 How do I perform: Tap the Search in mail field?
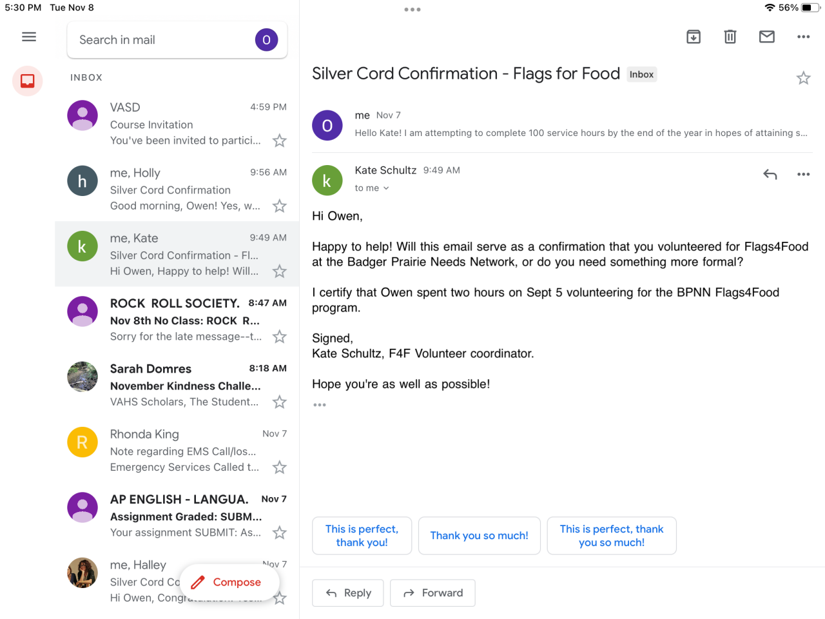click(x=161, y=40)
